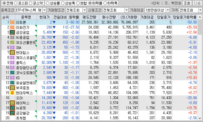Click the down arrow beside 솔릭스 price 92,000
Image resolution: width=203 pixels, height=122 pixels.
[54, 63]
